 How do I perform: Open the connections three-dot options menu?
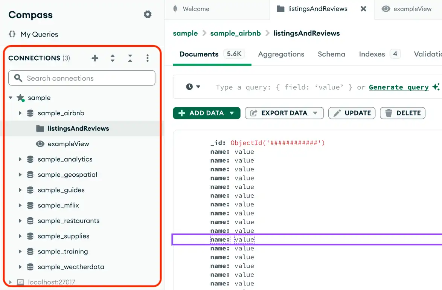[x=148, y=58]
